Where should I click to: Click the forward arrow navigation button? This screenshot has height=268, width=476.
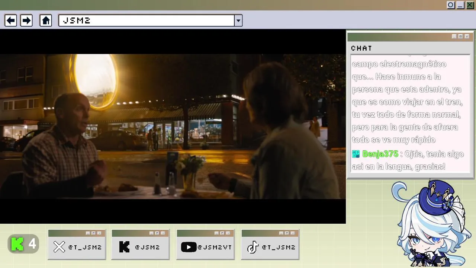tap(26, 20)
